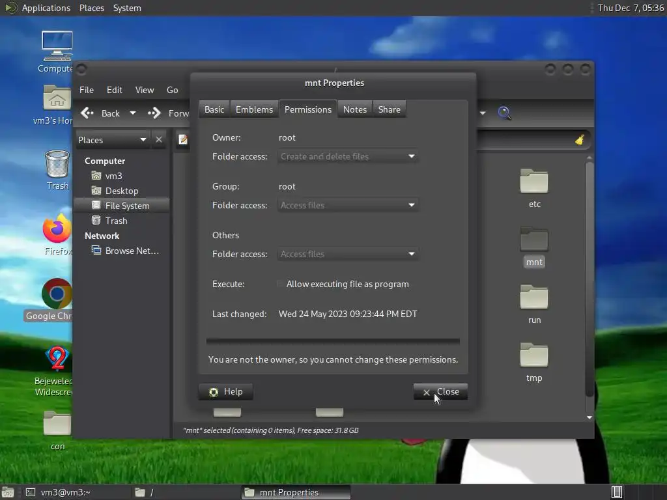Click the scrollbar up arrow in file manager

pyautogui.click(x=589, y=158)
